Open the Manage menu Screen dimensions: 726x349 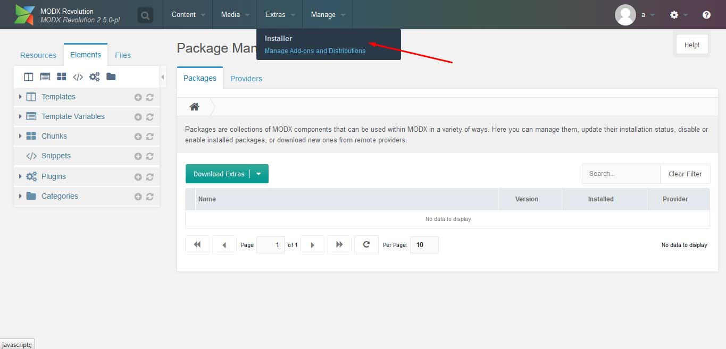click(x=327, y=15)
